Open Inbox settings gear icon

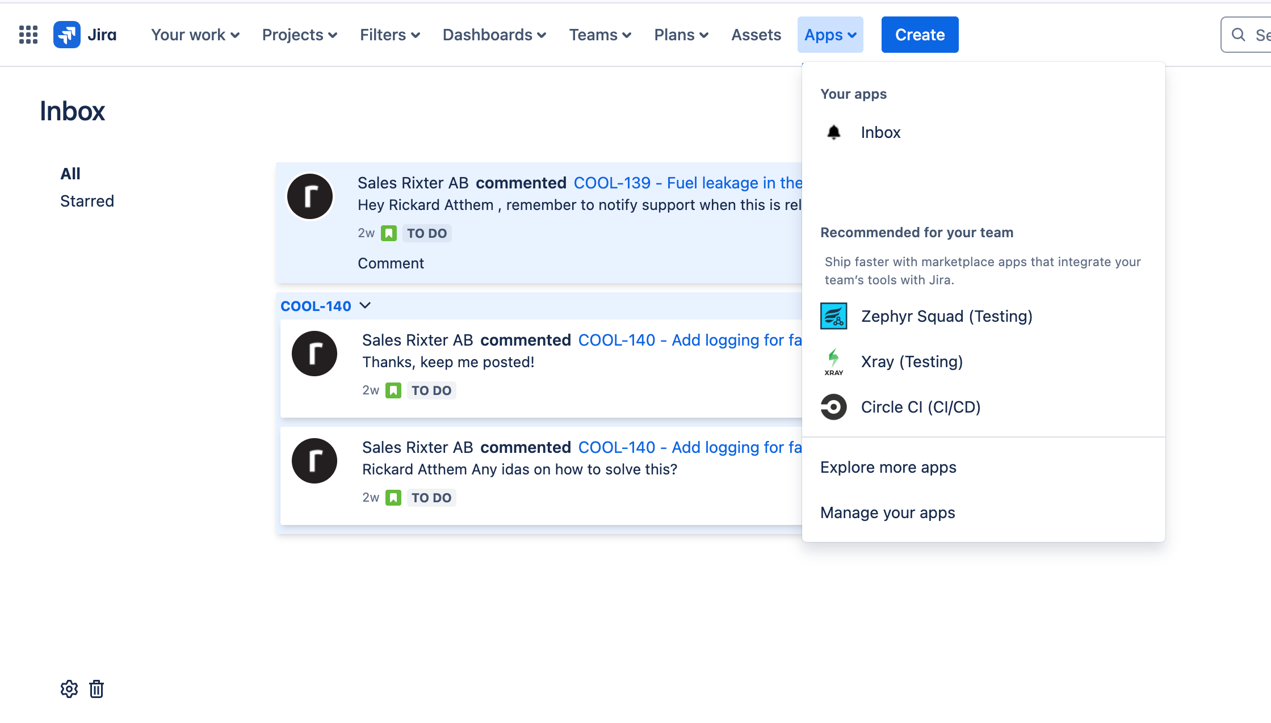point(69,689)
